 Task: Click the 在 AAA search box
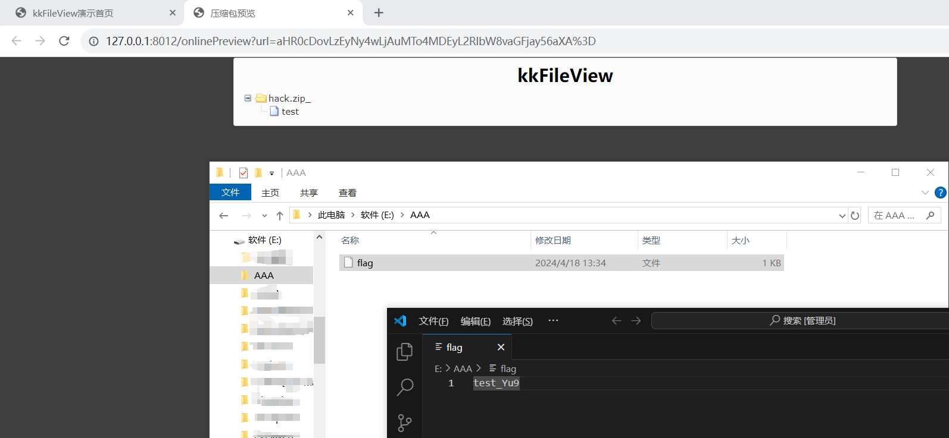coord(904,215)
